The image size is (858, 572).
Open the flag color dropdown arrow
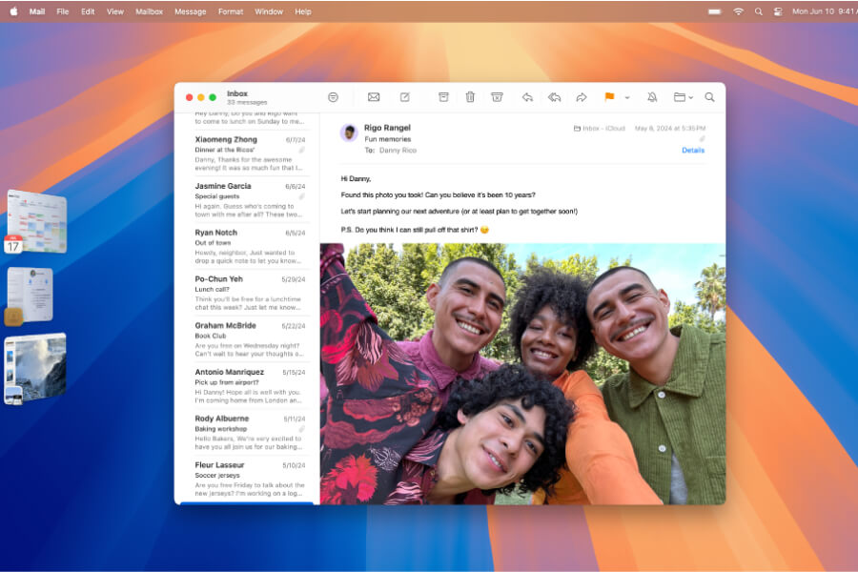click(x=626, y=97)
